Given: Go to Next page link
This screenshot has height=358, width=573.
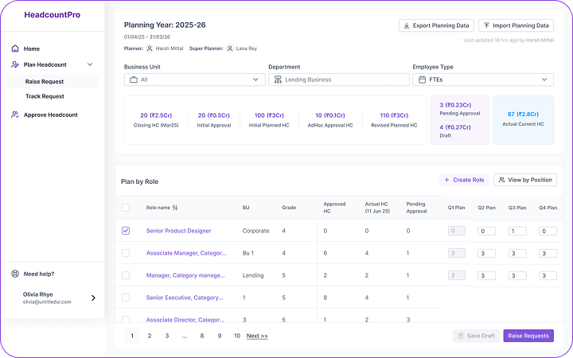Looking at the screenshot, I should point(256,336).
